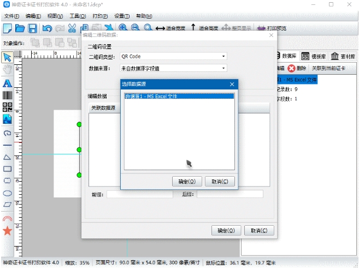Choose the QR code tool icon
359x270 pixels.
tap(7, 107)
